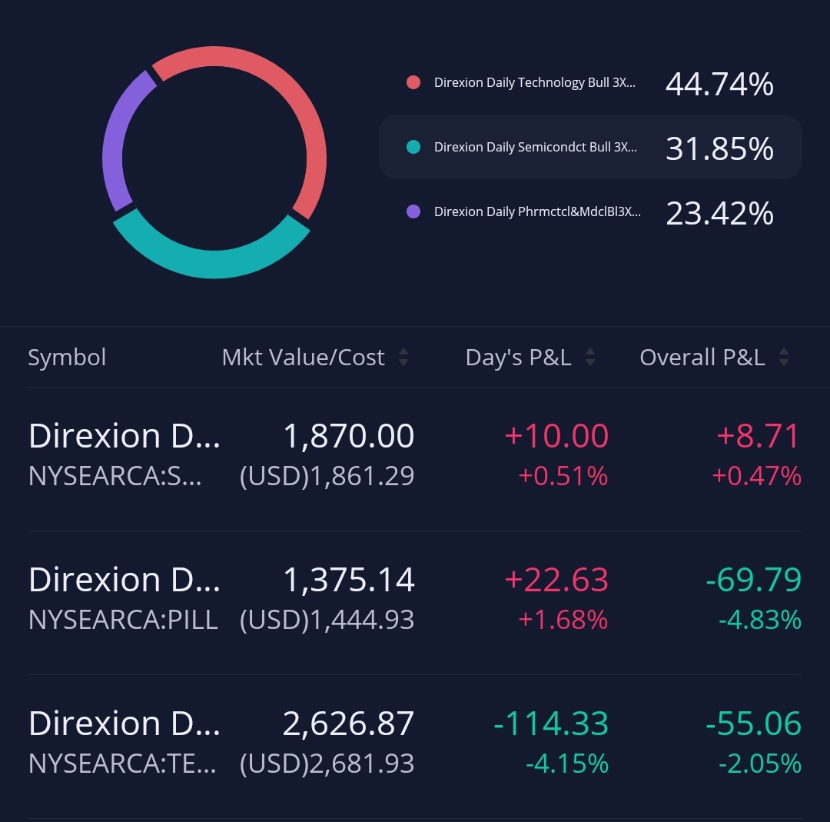830x822 pixels.
Task: Click the Mkt Value/Cost header label
Action: (304, 357)
